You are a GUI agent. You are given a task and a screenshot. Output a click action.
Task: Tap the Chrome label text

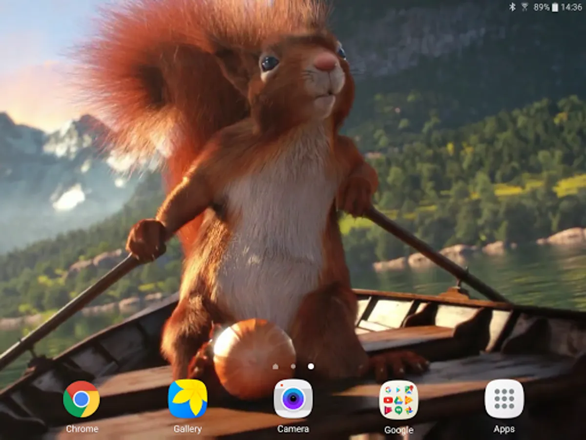pyautogui.click(x=82, y=429)
